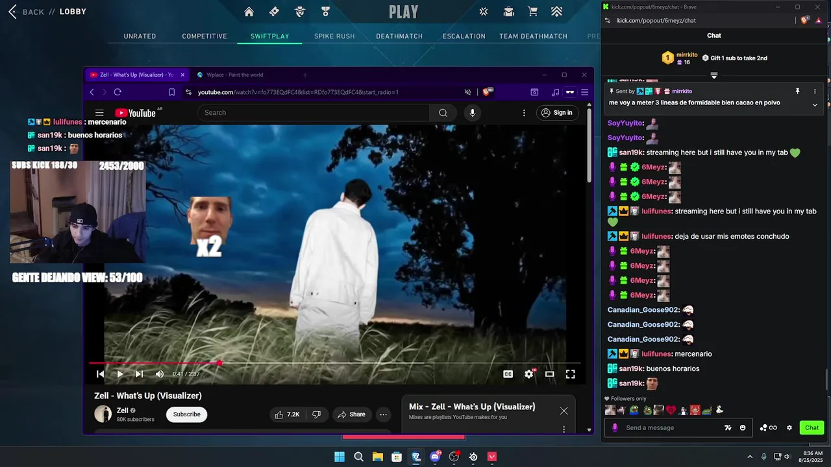The height and width of the screenshot is (467, 831).
Task: Click the green Chat send button
Action: 812,427
